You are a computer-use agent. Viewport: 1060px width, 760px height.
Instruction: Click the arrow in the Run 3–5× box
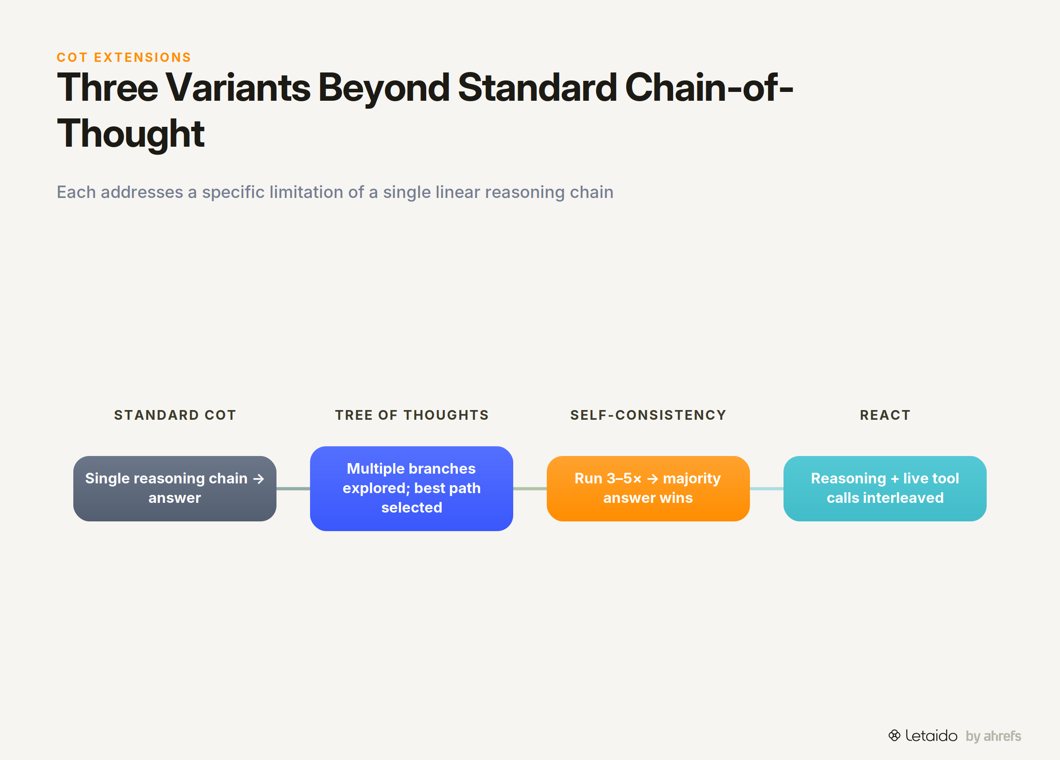(x=652, y=479)
